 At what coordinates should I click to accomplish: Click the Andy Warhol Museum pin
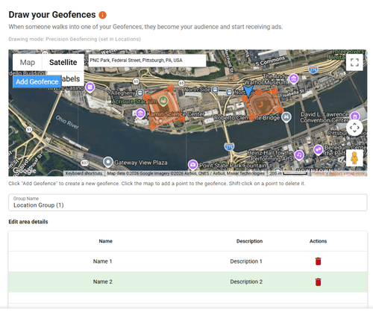click(x=294, y=79)
